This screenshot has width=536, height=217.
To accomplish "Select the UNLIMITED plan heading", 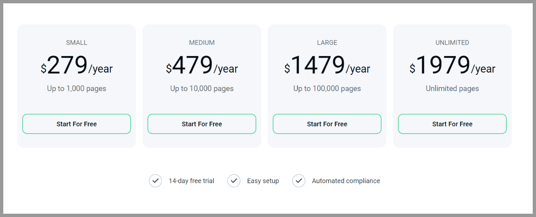I will click(452, 42).
